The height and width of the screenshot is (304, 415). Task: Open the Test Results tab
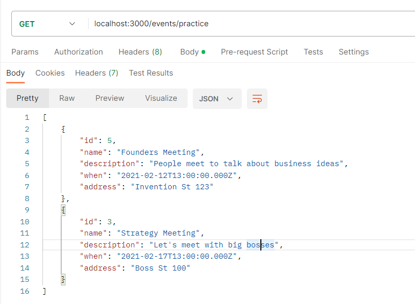(151, 73)
